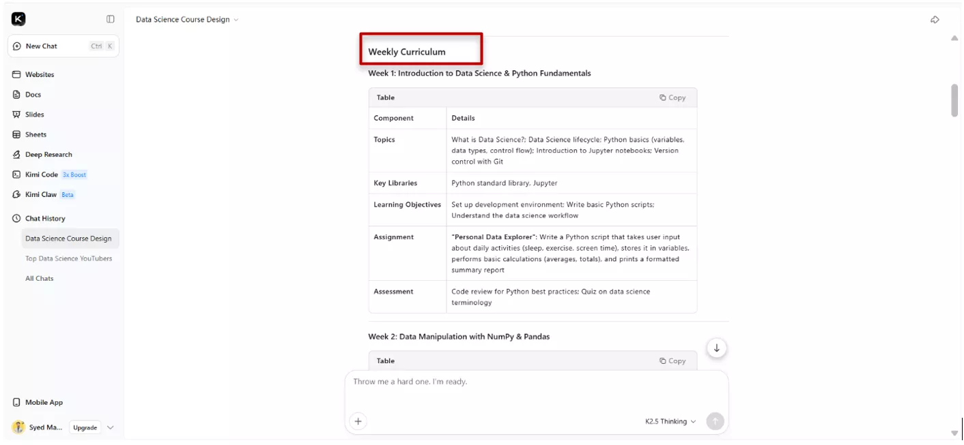
Task: Click the Upgrade button
Action: (x=85, y=428)
